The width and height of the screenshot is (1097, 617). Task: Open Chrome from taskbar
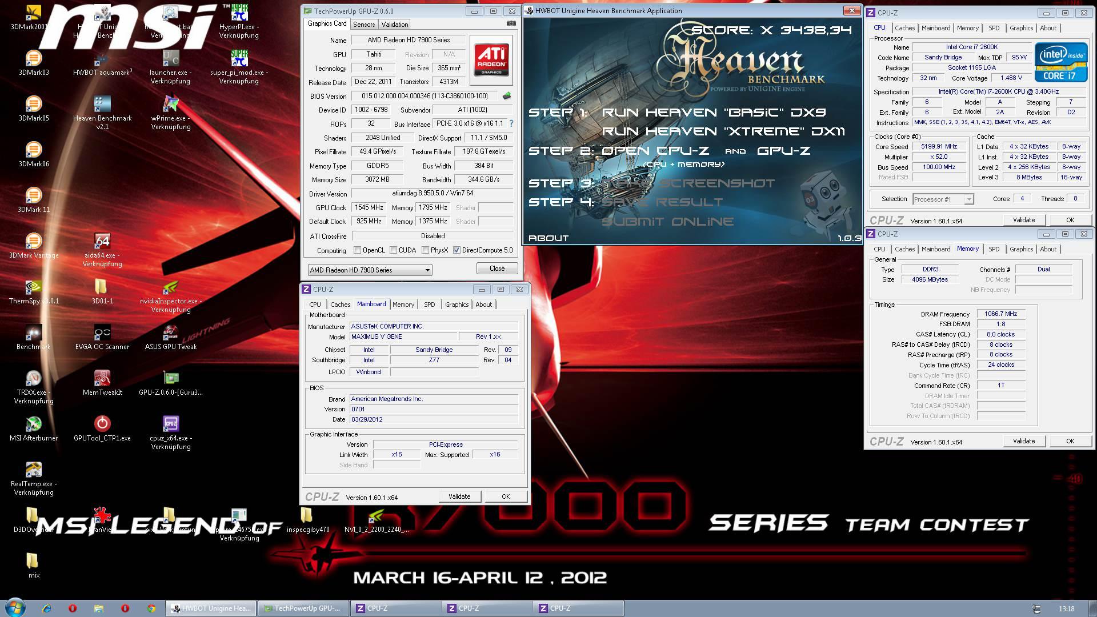151,608
